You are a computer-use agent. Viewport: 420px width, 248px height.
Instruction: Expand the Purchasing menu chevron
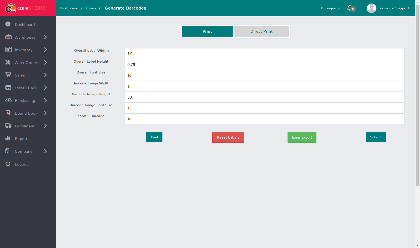46,100
